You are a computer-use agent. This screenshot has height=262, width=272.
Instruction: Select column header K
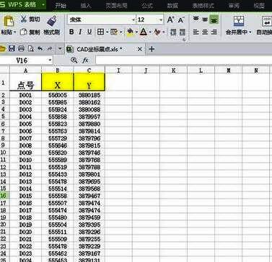(173, 71)
